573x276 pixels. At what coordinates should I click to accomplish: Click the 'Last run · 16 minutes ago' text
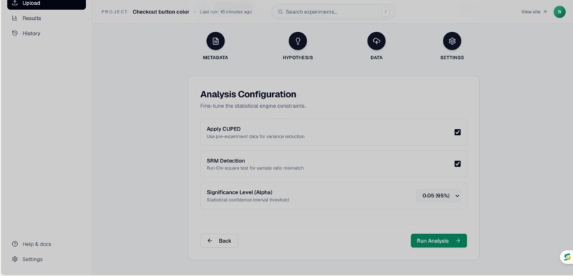pos(226,11)
